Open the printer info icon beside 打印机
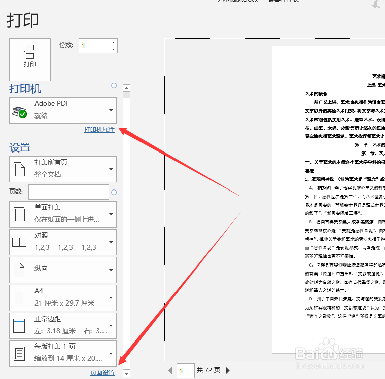This screenshot has width=385, height=379. tap(114, 85)
